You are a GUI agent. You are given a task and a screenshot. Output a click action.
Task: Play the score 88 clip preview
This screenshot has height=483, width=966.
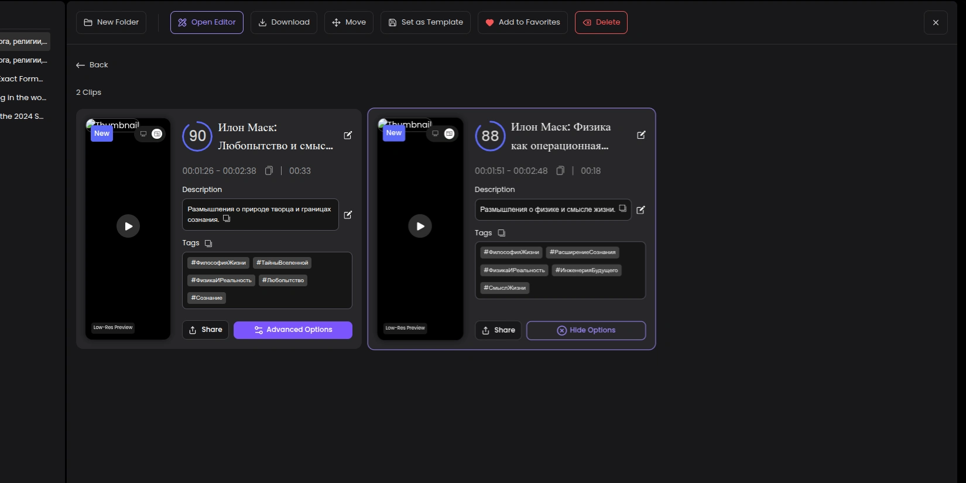420,226
